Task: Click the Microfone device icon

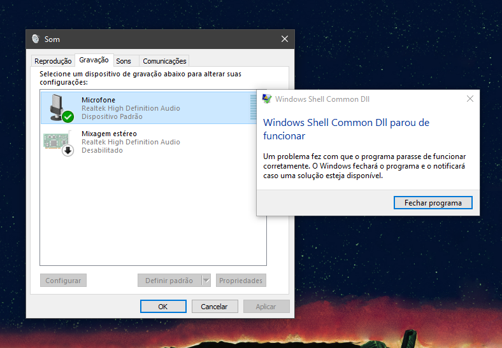Action: [x=61, y=108]
